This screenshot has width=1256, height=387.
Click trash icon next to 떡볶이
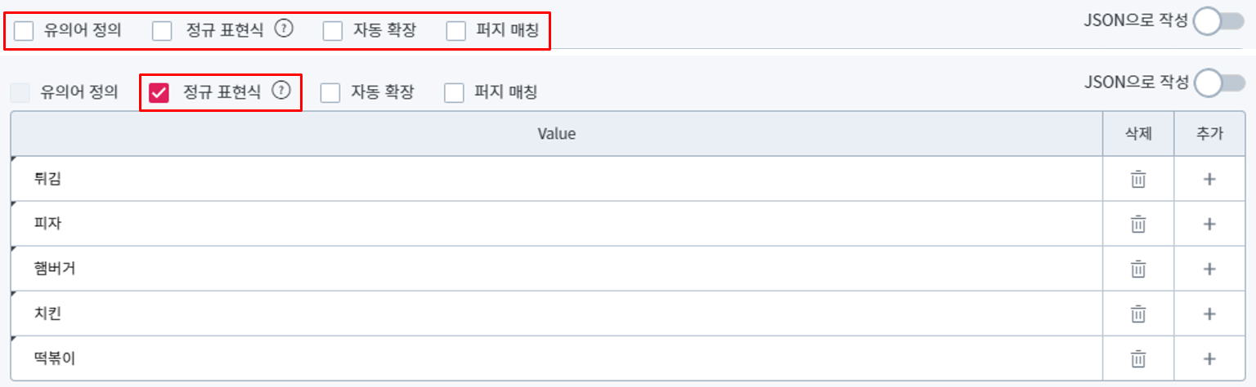click(1137, 358)
